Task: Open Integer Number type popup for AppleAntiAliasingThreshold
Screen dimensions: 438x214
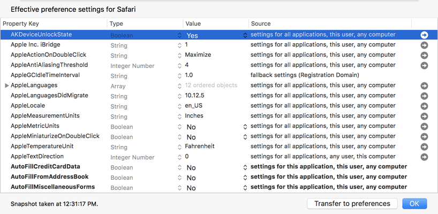Action: tap(179, 66)
